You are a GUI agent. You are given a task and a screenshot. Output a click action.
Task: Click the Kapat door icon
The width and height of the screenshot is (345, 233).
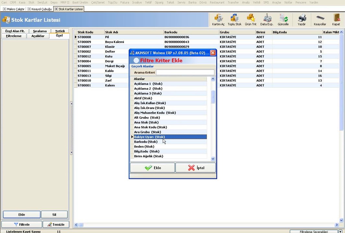(336, 20)
